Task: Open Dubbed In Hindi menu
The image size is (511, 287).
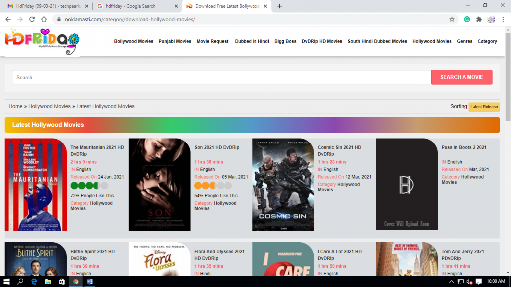Action: point(252,41)
